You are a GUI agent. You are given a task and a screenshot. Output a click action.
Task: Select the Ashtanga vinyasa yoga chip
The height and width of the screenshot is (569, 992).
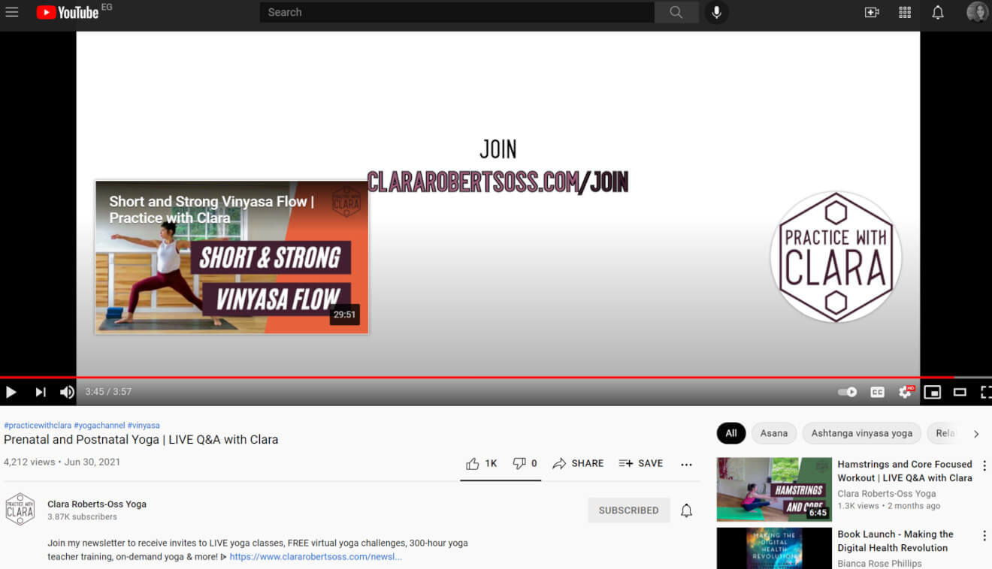(x=862, y=433)
